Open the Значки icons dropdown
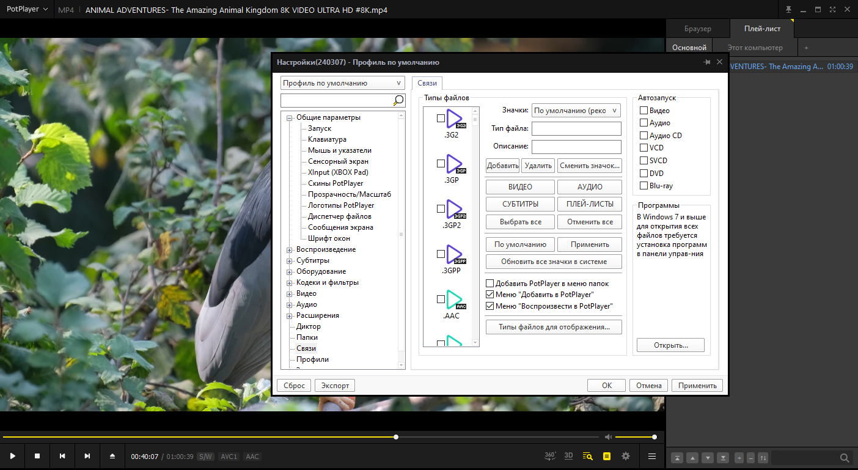Screen dimensions: 858x470 pyautogui.click(x=576, y=111)
